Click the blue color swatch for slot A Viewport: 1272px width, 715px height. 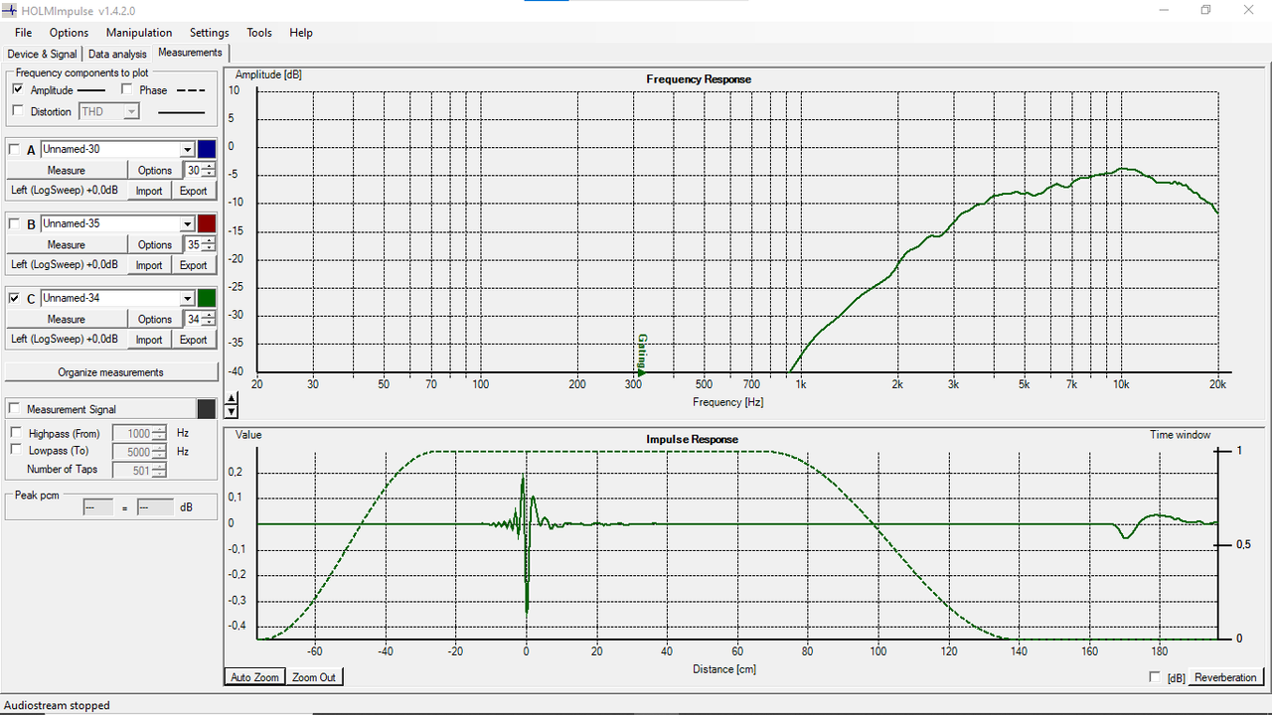click(207, 149)
